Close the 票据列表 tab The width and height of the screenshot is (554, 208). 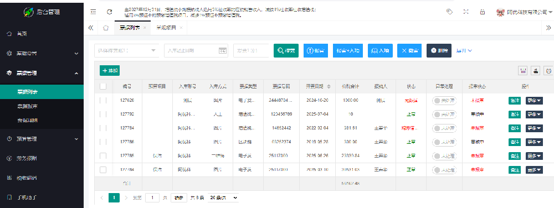tap(145, 28)
